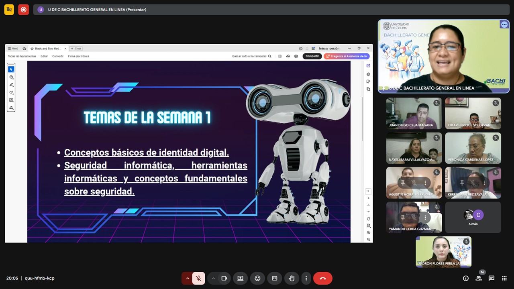Click the Compartir button

point(312,56)
